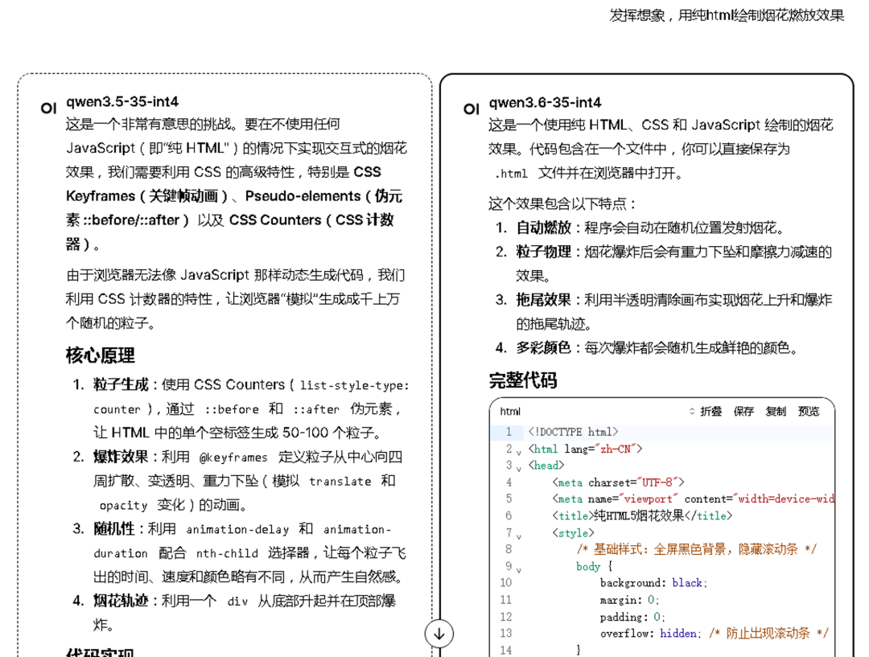Click the inline code animation-delay
Viewport: 869px width, 657px height.
[237, 530]
